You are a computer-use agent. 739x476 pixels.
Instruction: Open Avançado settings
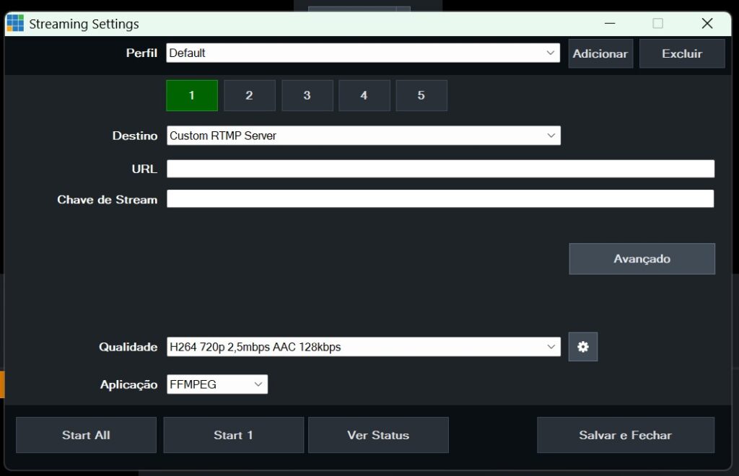pos(642,259)
